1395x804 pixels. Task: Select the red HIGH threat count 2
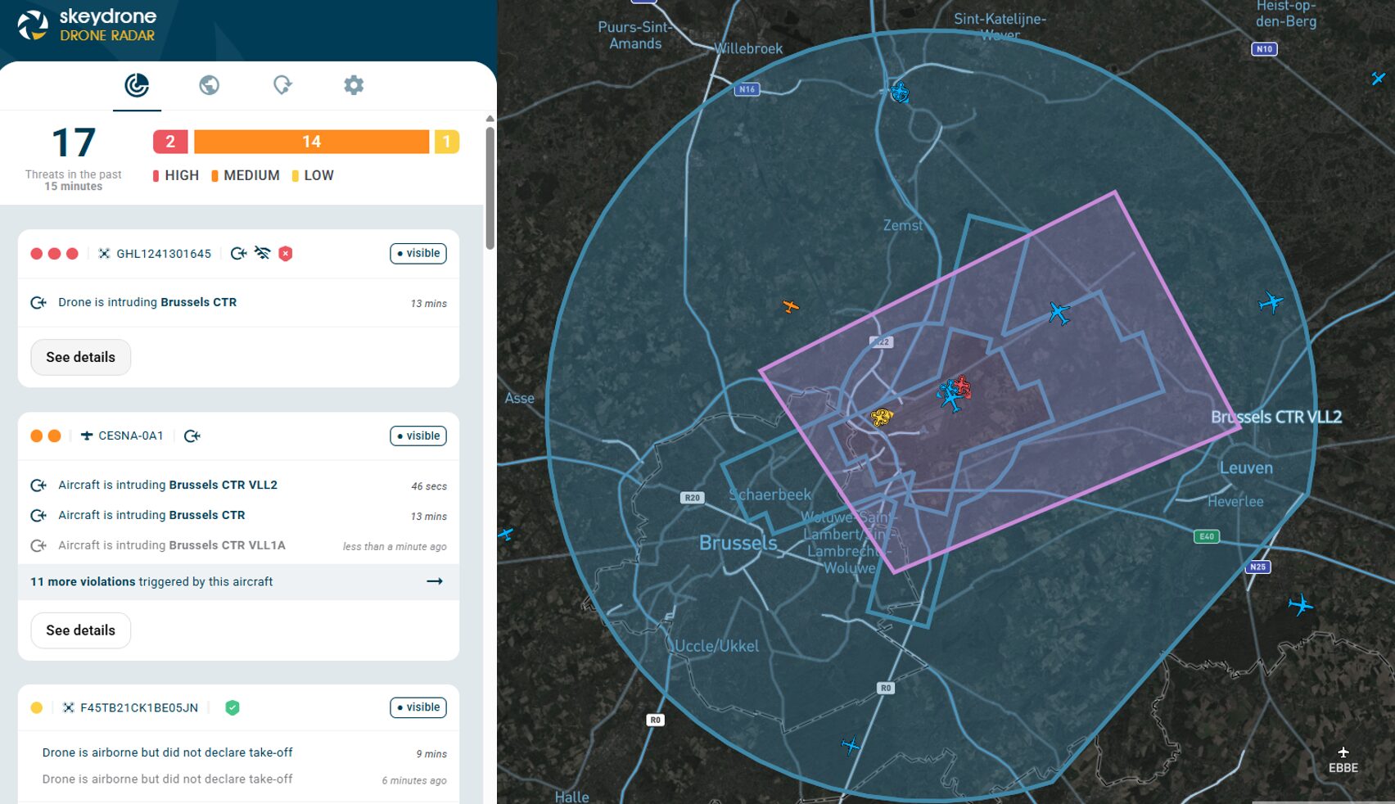click(x=170, y=142)
